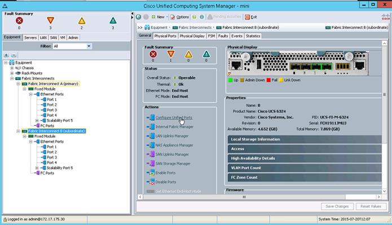
Task: Click the minor faults yellow triangle in left panel
Action: pos(82,20)
